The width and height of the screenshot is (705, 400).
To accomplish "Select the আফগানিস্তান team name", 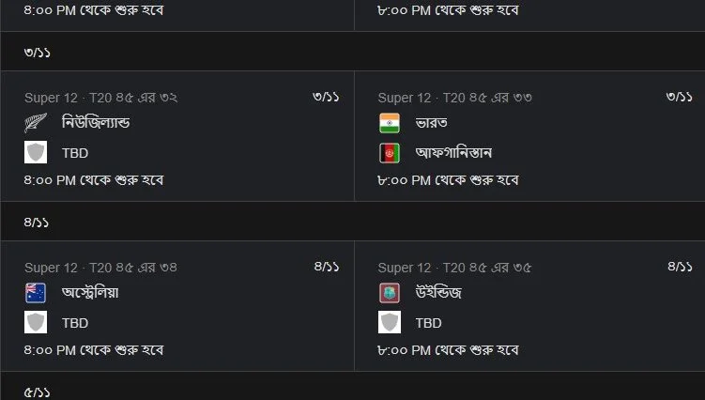I will pos(453,153).
